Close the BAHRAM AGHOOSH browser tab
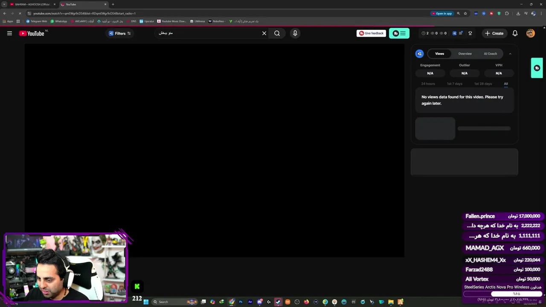The width and height of the screenshot is (546, 307). (55, 4)
